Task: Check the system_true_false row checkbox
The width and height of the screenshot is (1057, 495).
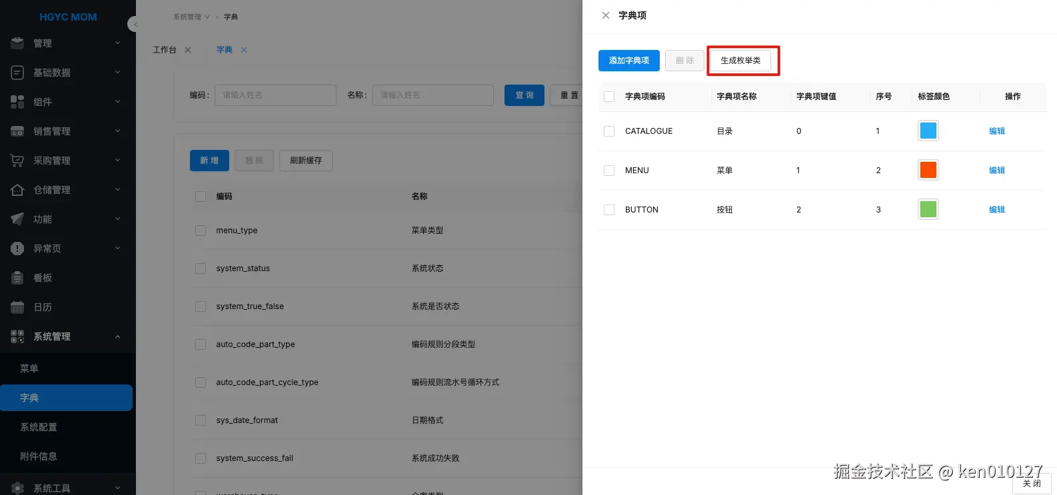Action: pyautogui.click(x=201, y=306)
